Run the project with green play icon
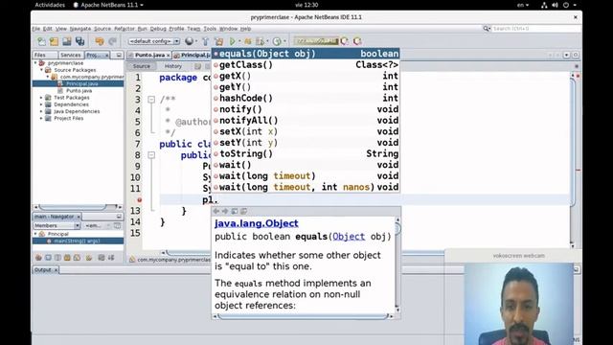The height and width of the screenshot is (345, 613). pyautogui.click(x=233, y=41)
